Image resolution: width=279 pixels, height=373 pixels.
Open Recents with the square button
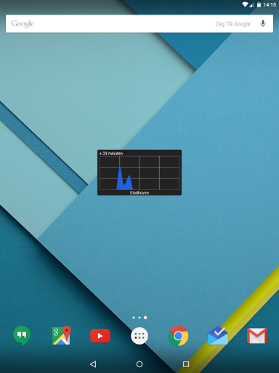(186, 364)
